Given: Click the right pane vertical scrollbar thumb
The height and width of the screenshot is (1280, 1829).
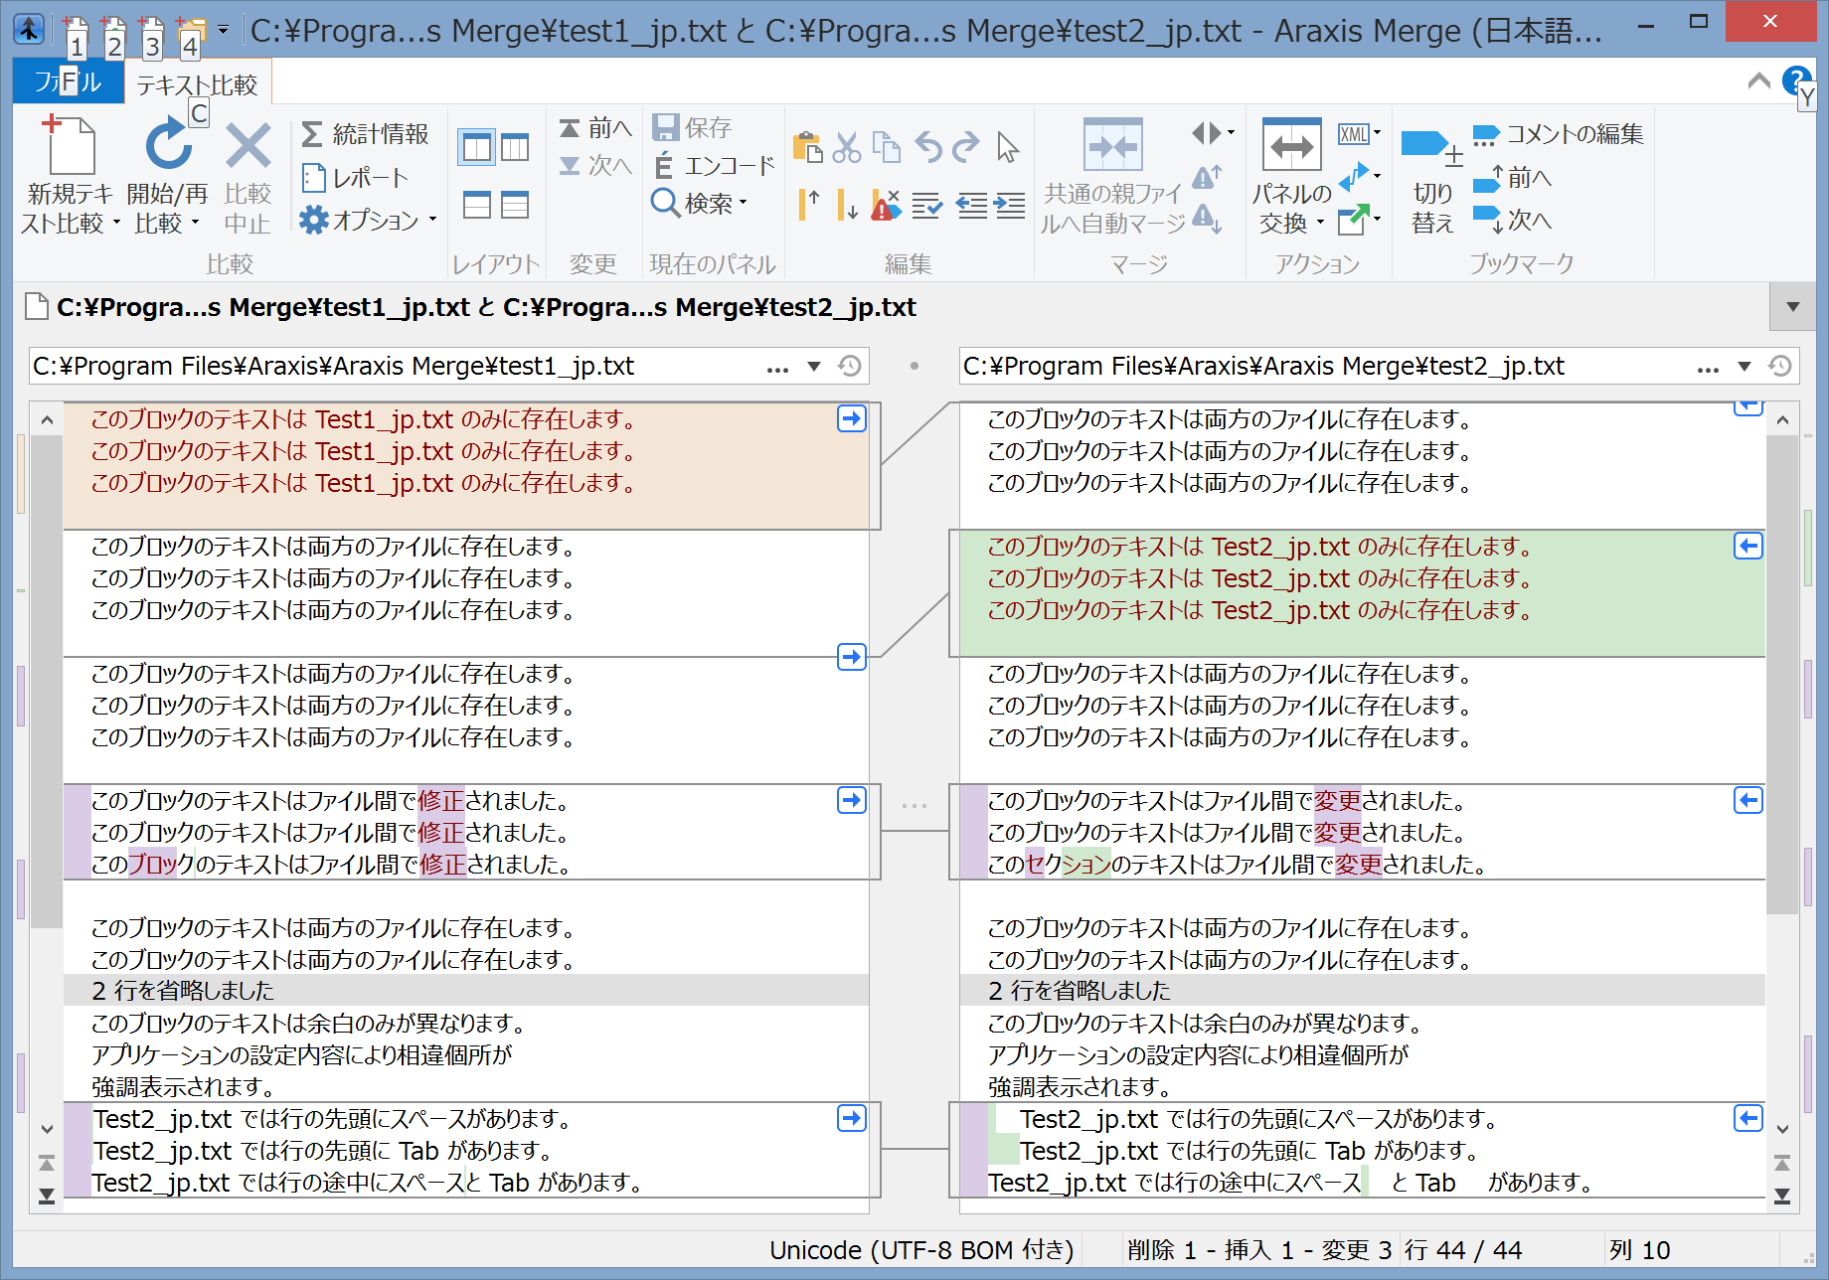Looking at the screenshot, I should pyautogui.click(x=1781, y=673).
